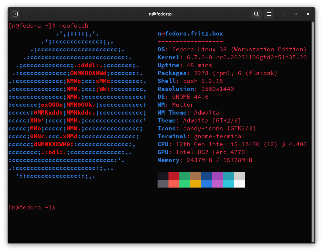Click the bright yellow color block
Viewport: 323px width, 252px height.
(x=196, y=184)
